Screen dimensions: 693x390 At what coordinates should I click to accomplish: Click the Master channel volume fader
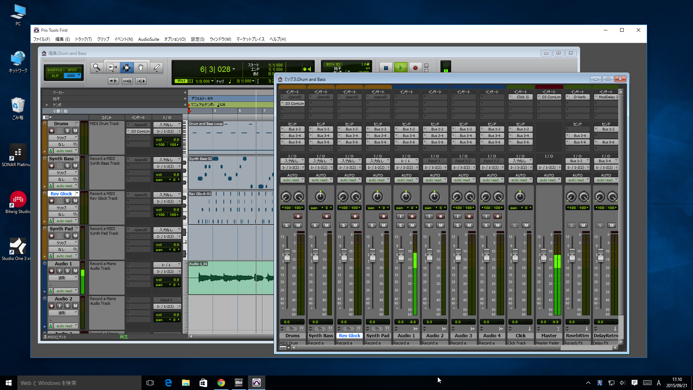click(x=544, y=255)
